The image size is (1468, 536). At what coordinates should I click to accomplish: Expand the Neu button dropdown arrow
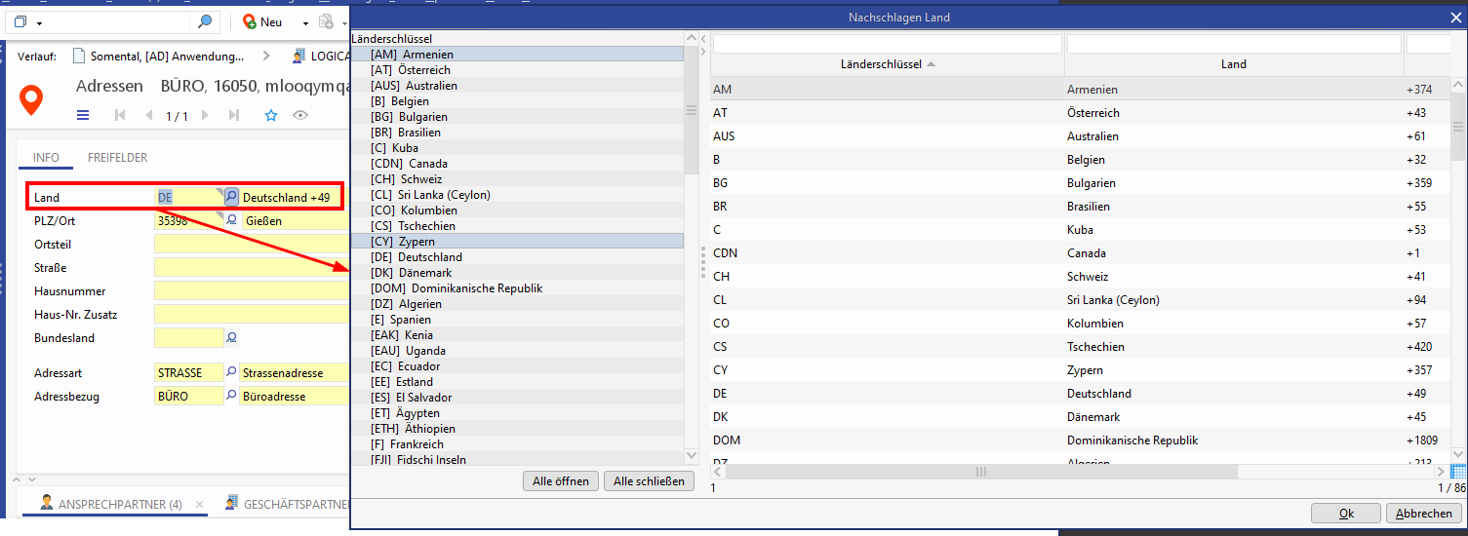tap(305, 22)
